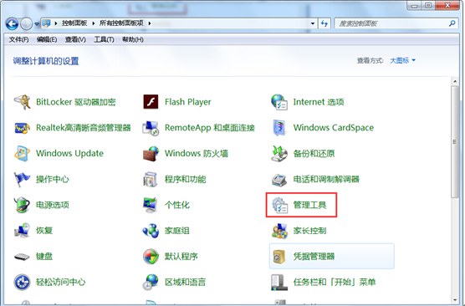This screenshot has width=465, height=306.
Task: Open the 管理工具 gear icon
Action: coord(280,205)
